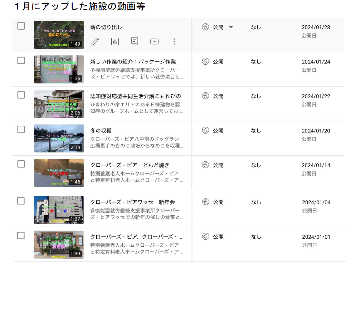The height and width of the screenshot is (327, 346).
Task: Click the globe visibility icon on the 冬の収穫 row
Action: point(205,130)
